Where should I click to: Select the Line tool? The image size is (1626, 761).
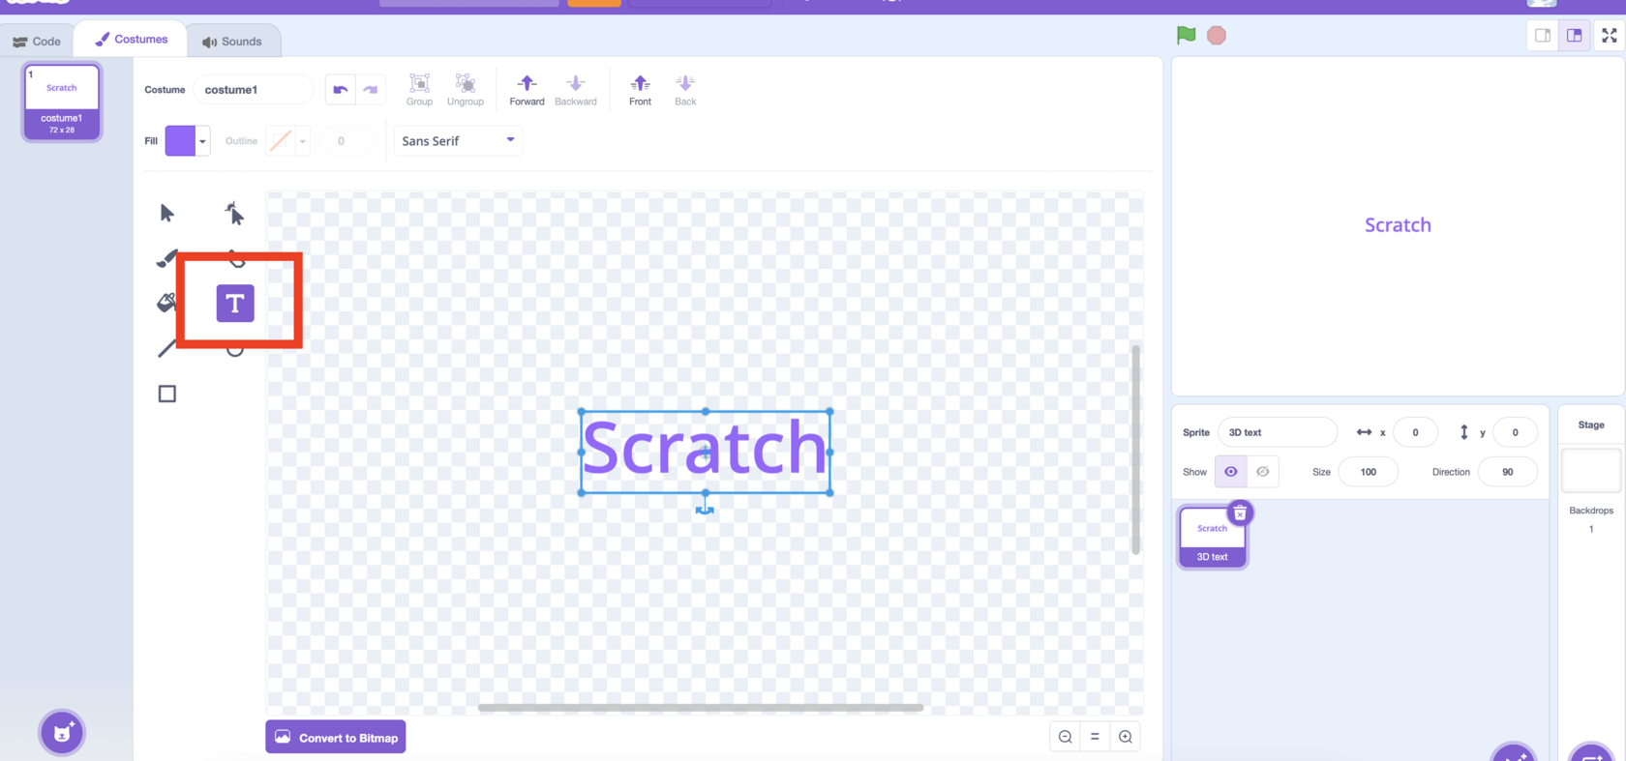166,348
